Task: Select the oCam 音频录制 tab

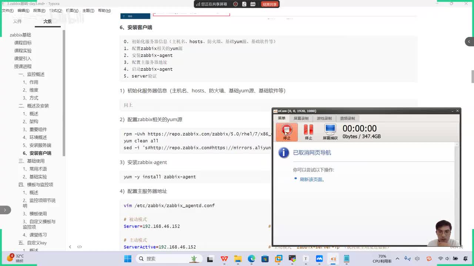Action: pos(347,118)
